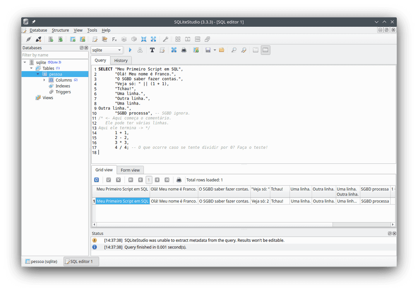Toggle tabbed results view layout
The width and height of the screenshot is (418, 292).
click(256, 50)
